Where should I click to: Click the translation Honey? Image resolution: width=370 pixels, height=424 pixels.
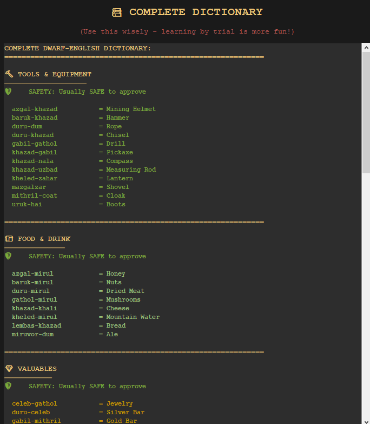[x=116, y=274]
